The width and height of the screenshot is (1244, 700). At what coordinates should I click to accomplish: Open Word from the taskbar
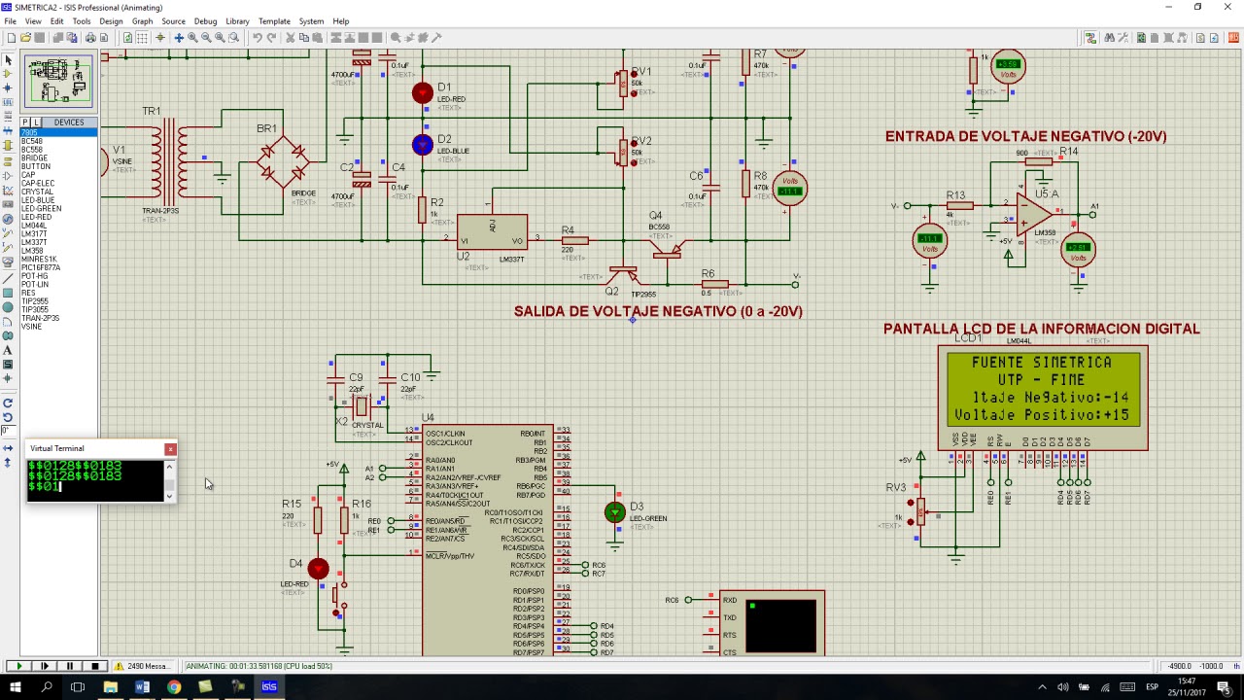[x=142, y=687]
